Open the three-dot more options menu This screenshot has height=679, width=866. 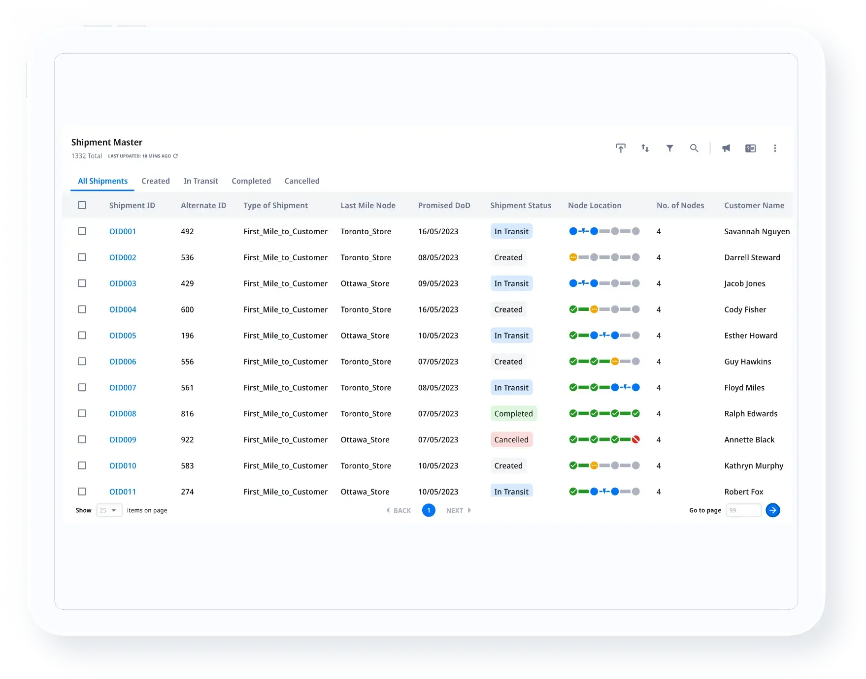(775, 148)
